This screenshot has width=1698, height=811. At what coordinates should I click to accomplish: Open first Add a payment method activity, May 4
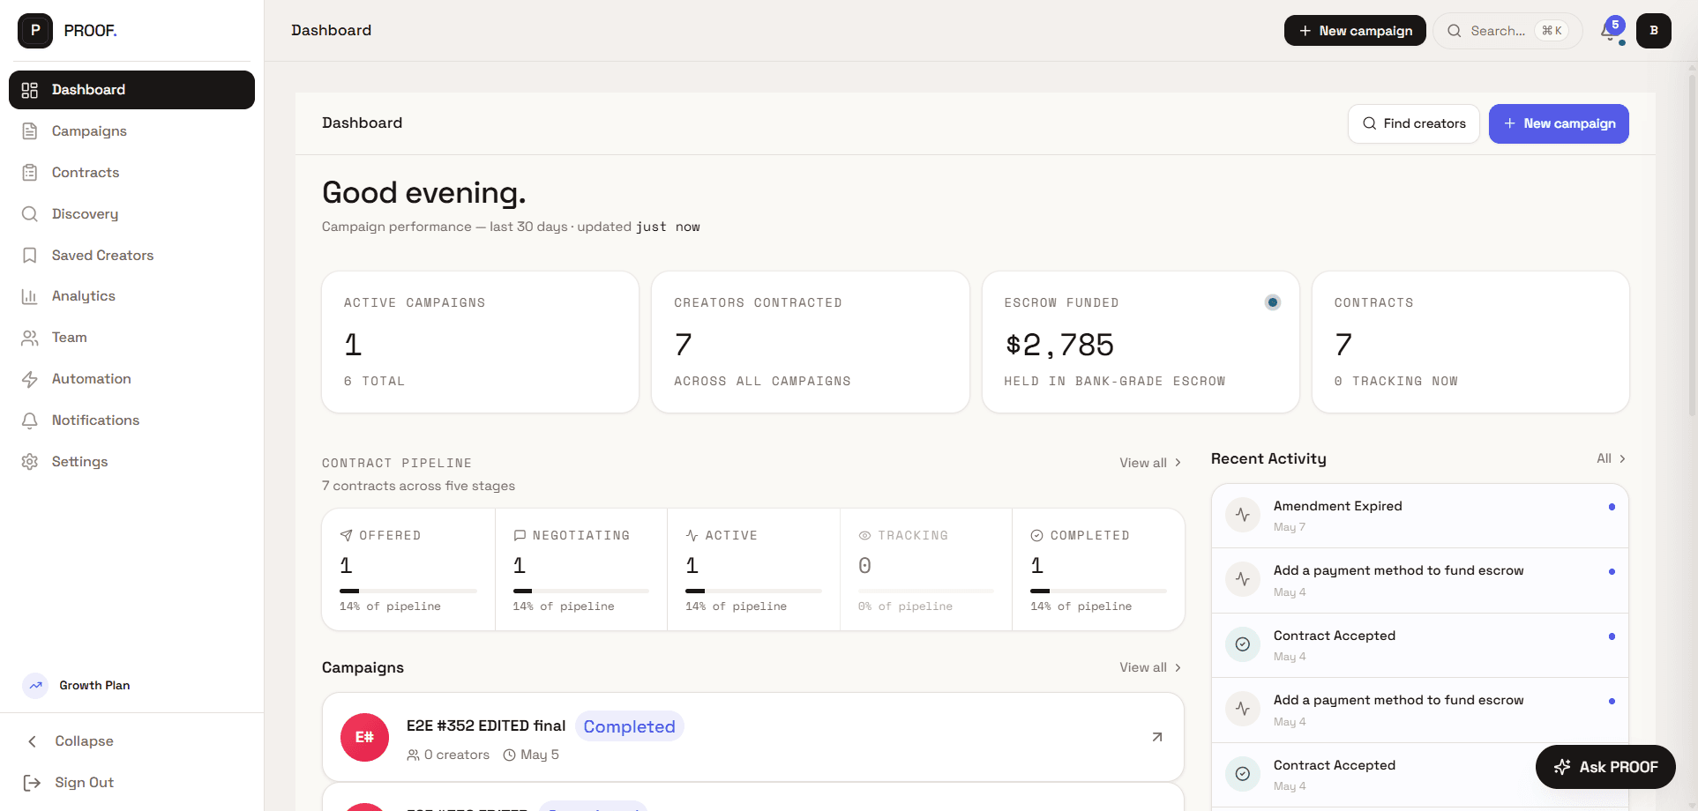pos(1420,581)
